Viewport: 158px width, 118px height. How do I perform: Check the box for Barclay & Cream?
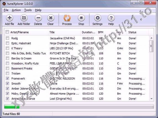tap(7, 58)
